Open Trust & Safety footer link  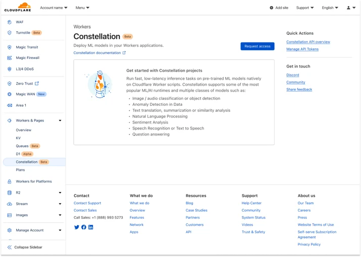(x=253, y=232)
